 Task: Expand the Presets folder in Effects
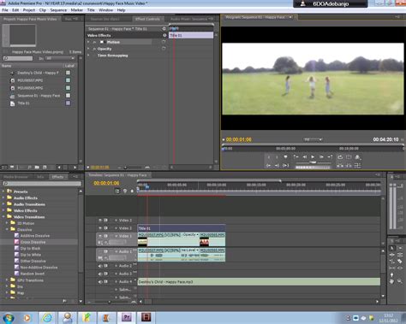point(3,191)
